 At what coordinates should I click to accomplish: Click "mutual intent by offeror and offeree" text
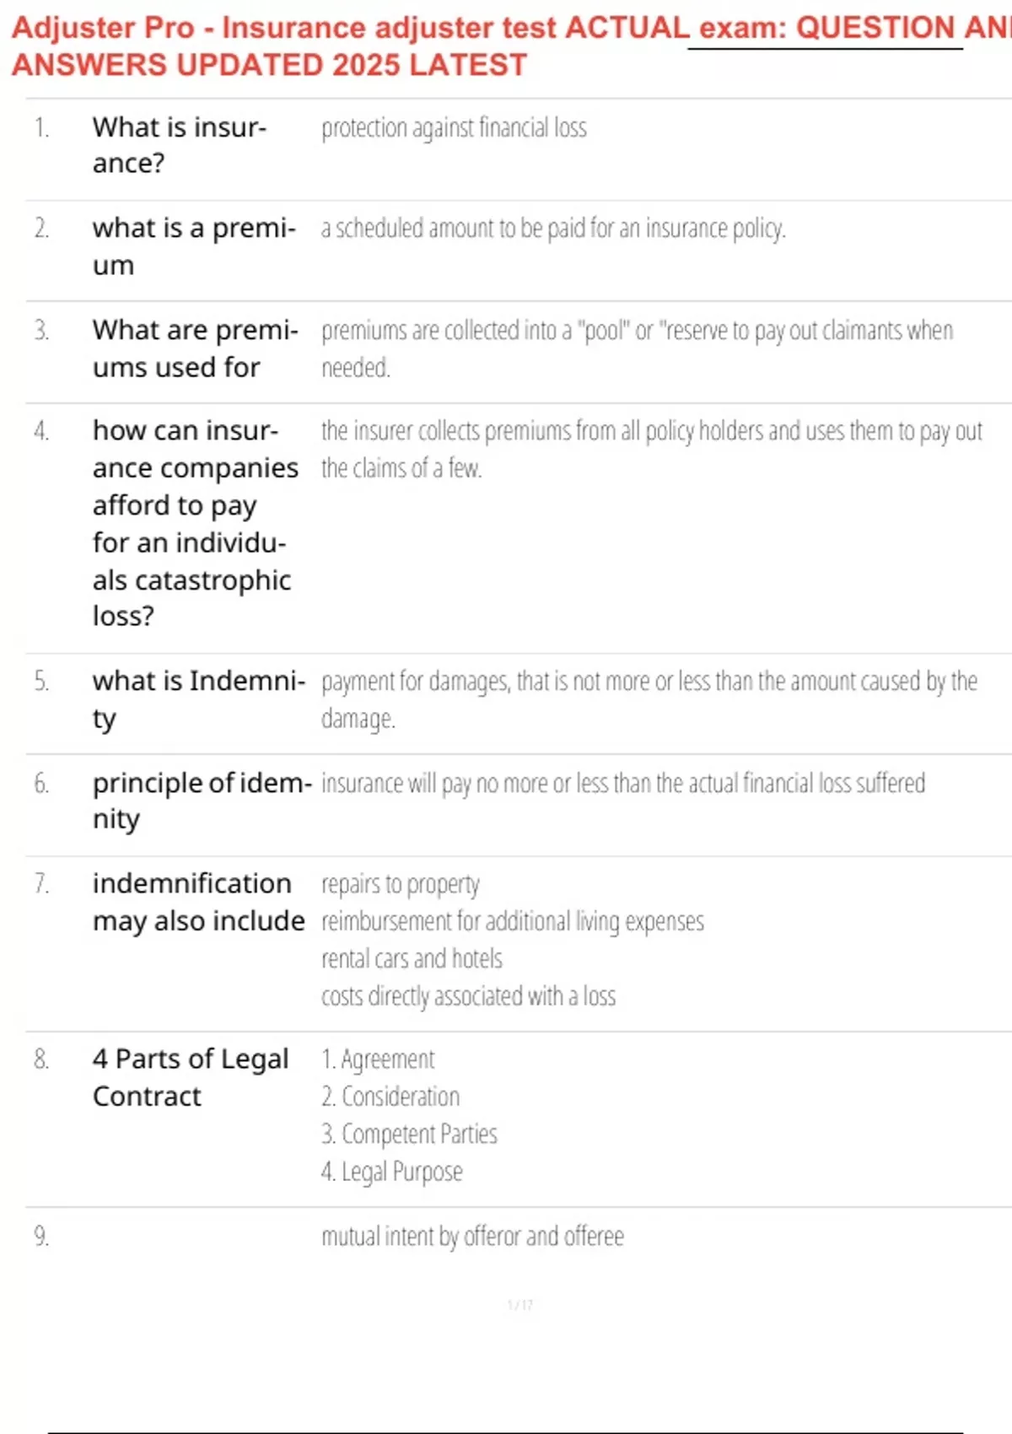[x=472, y=1237]
